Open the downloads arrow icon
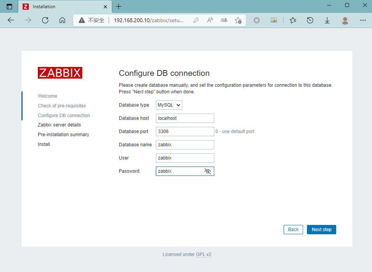Screen dimensions: 372x272 pos(327,20)
